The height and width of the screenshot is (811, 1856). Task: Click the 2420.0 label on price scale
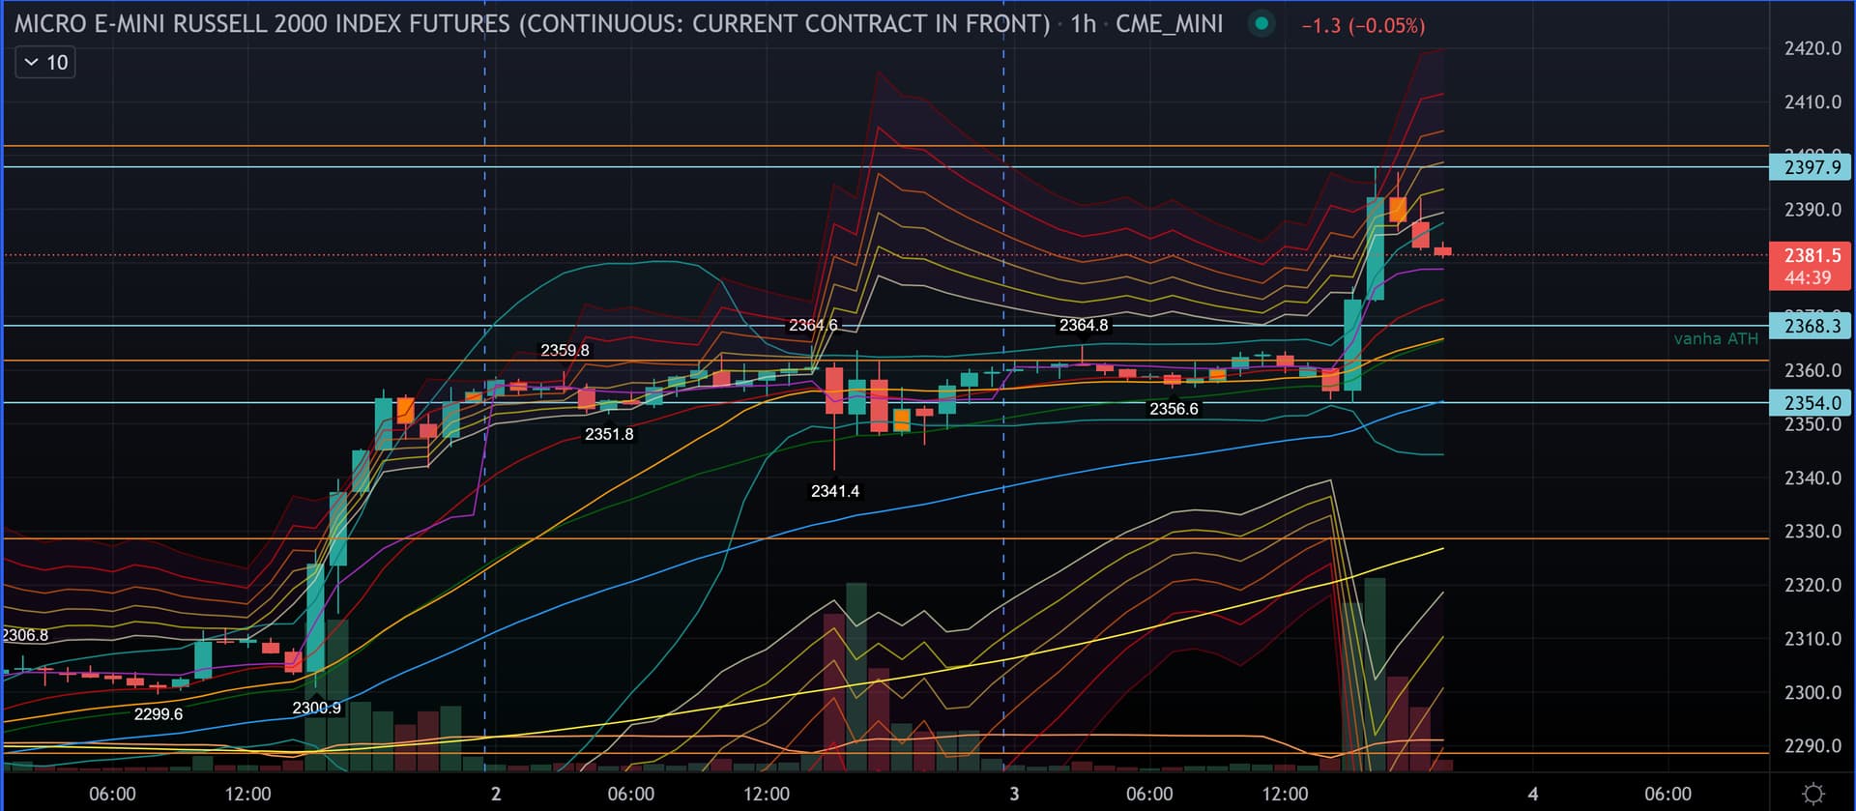tap(1812, 48)
